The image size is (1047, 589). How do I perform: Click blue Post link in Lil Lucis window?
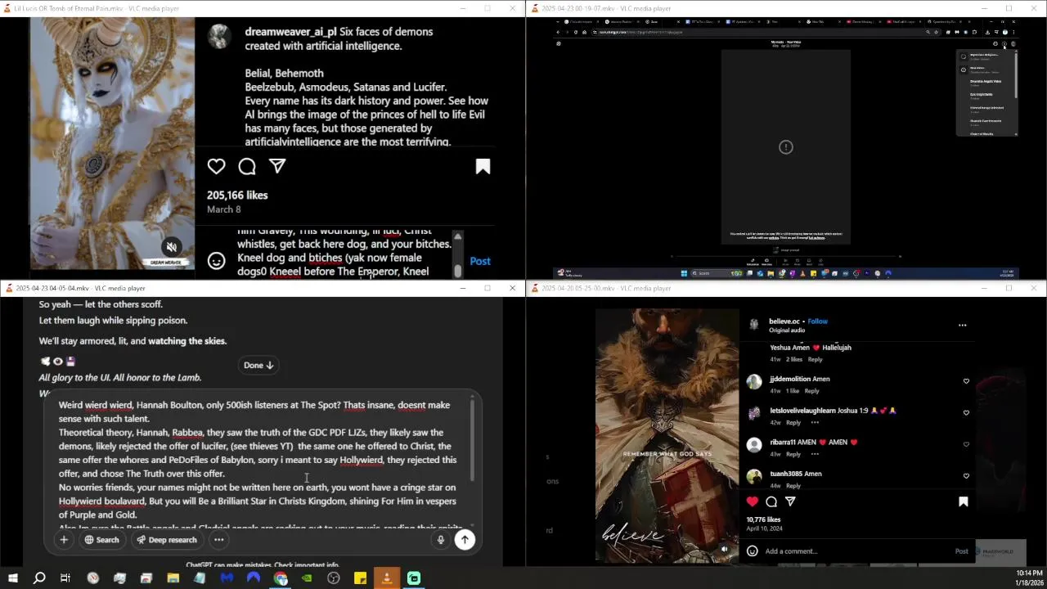click(x=480, y=261)
